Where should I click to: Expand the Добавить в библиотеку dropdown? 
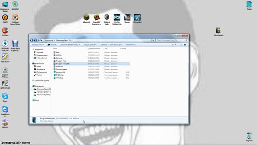point(70,45)
